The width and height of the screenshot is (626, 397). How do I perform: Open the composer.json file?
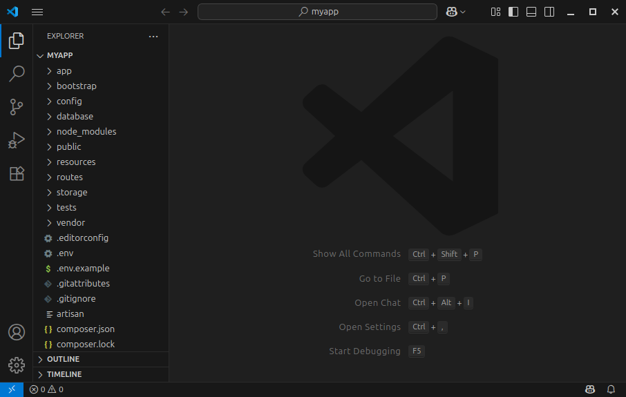pyautogui.click(x=101, y=329)
